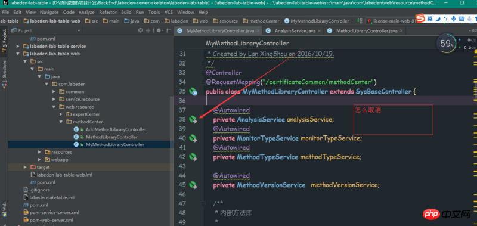Collapse the main folder arrow
The width and height of the screenshot is (477, 226).
32,69
